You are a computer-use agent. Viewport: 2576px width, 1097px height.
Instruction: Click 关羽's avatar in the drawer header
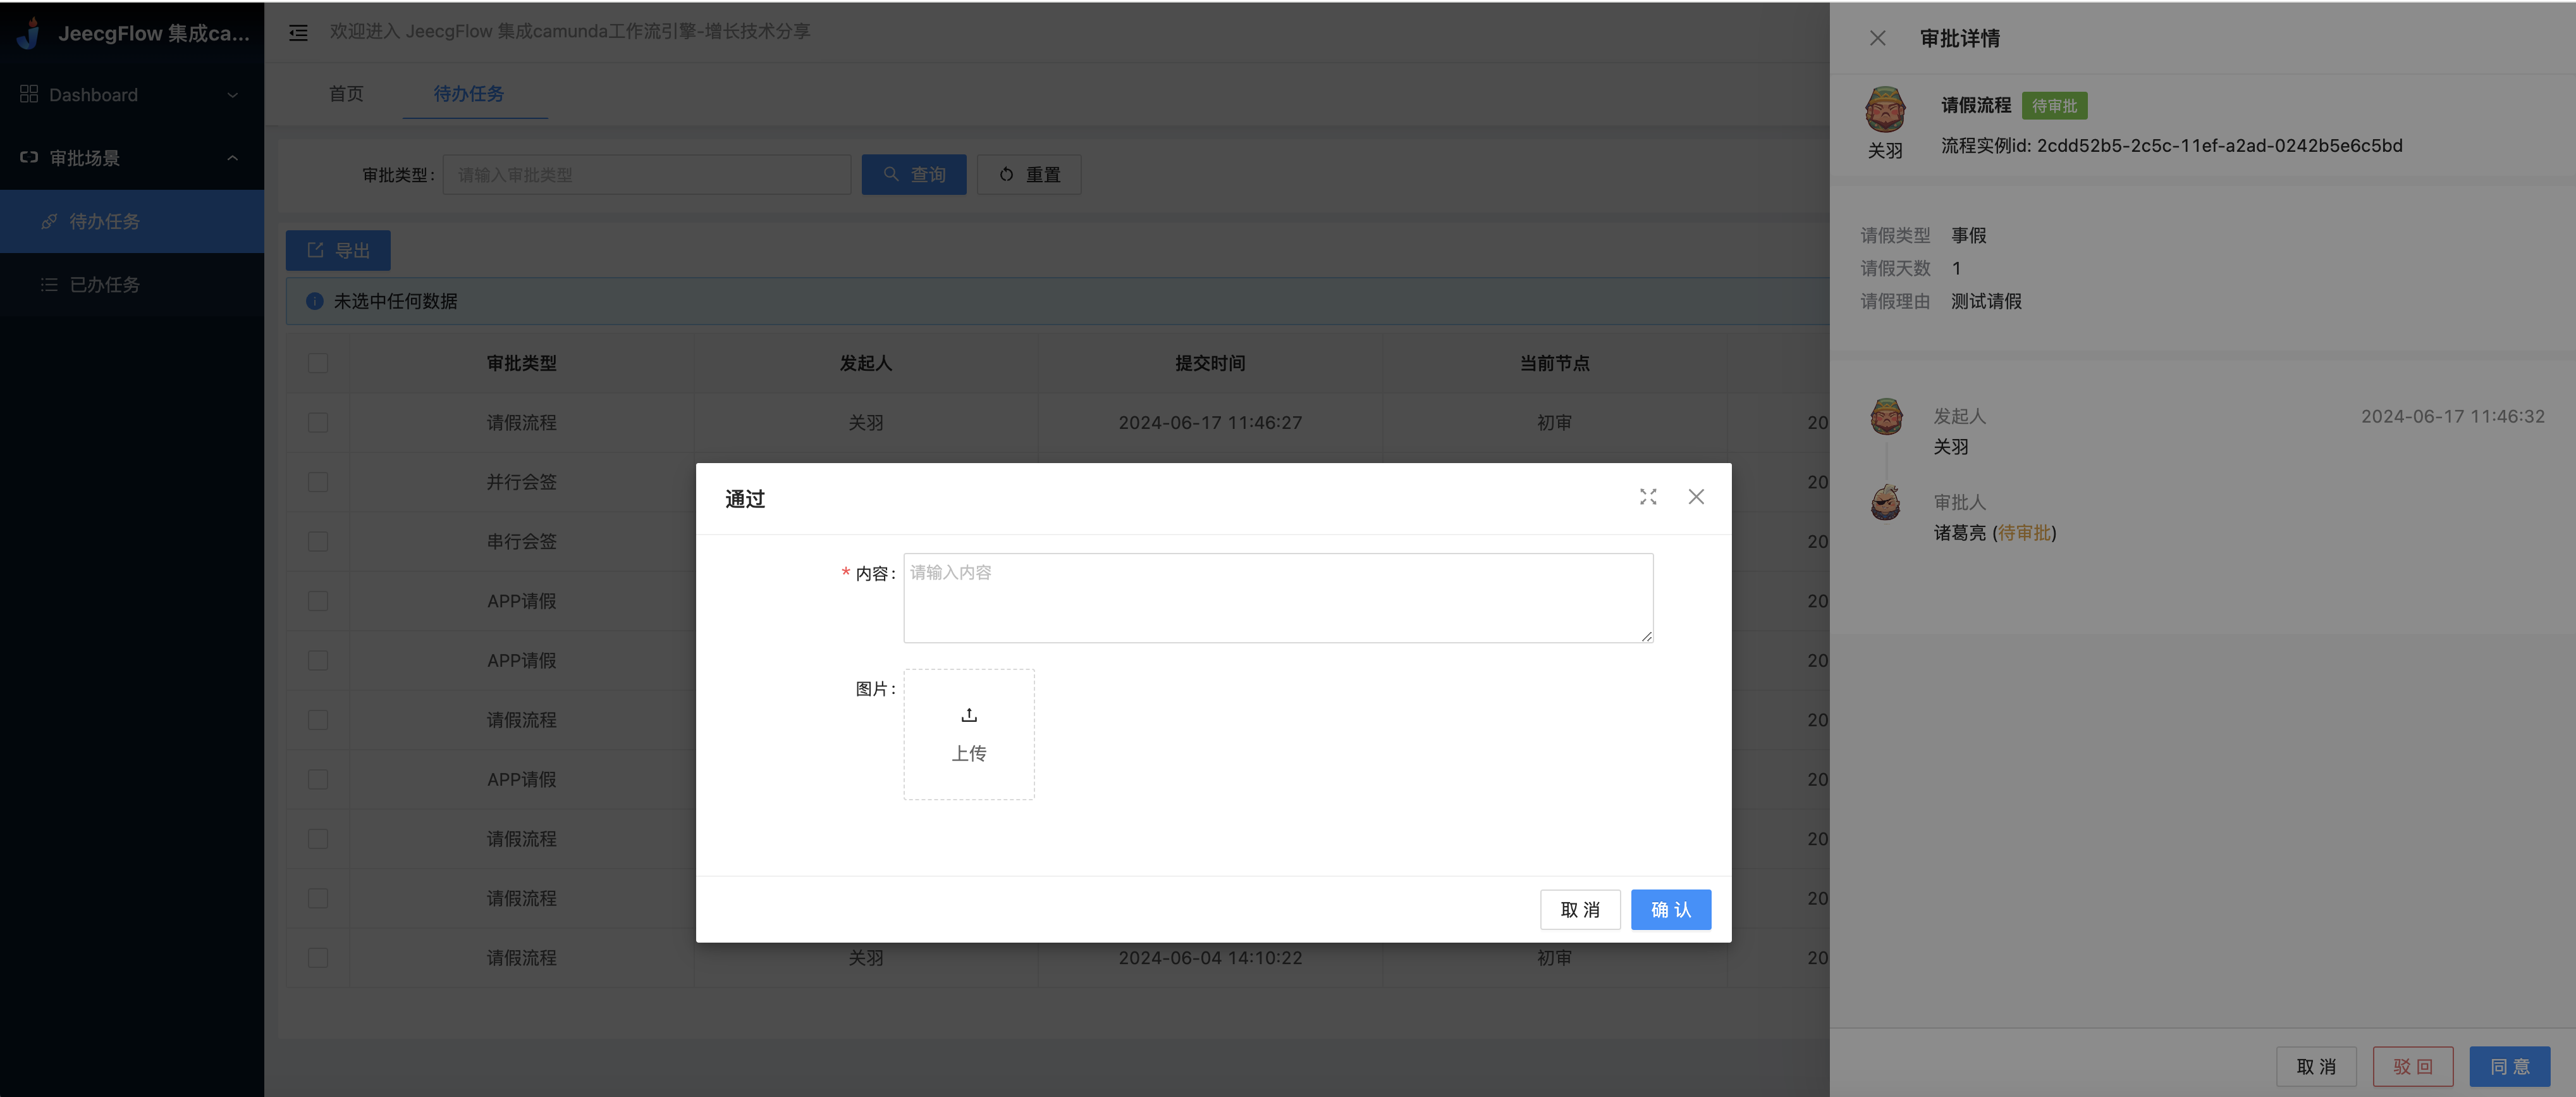1885,109
